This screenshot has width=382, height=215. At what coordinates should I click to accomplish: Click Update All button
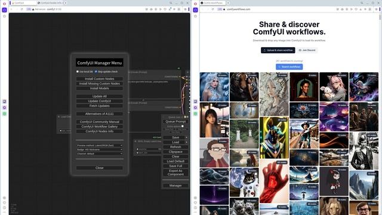coord(100,96)
